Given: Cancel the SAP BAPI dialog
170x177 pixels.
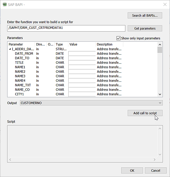Looking at the screenshot, I should (x=156, y=171).
